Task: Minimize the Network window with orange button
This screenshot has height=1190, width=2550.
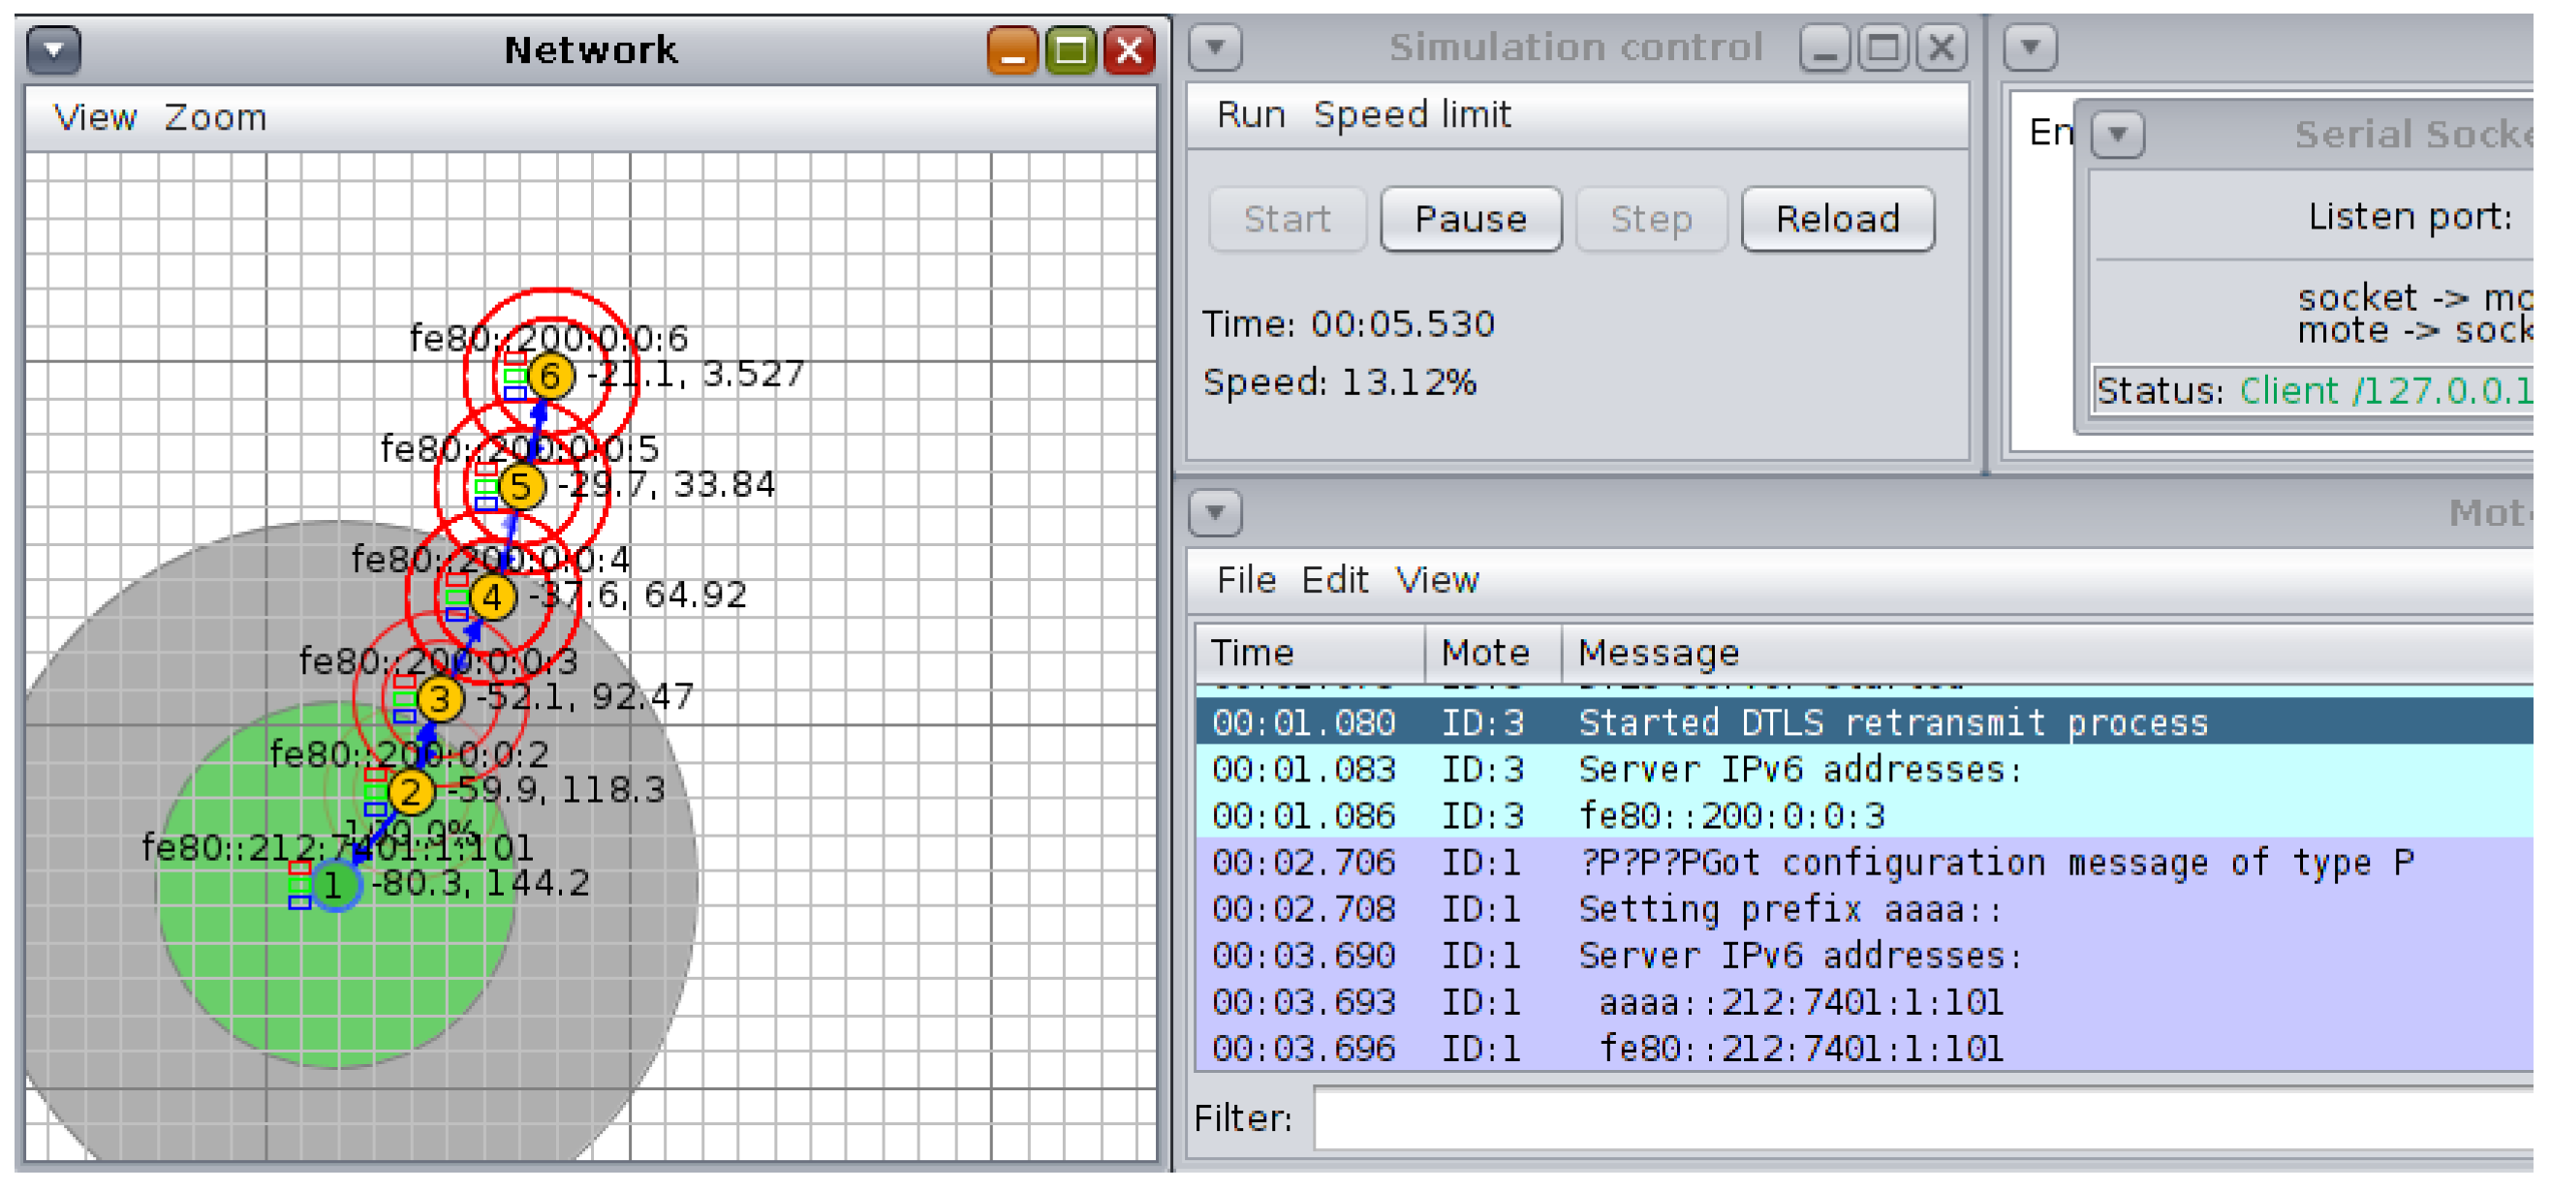Action: pyautogui.click(x=1011, y=49)
